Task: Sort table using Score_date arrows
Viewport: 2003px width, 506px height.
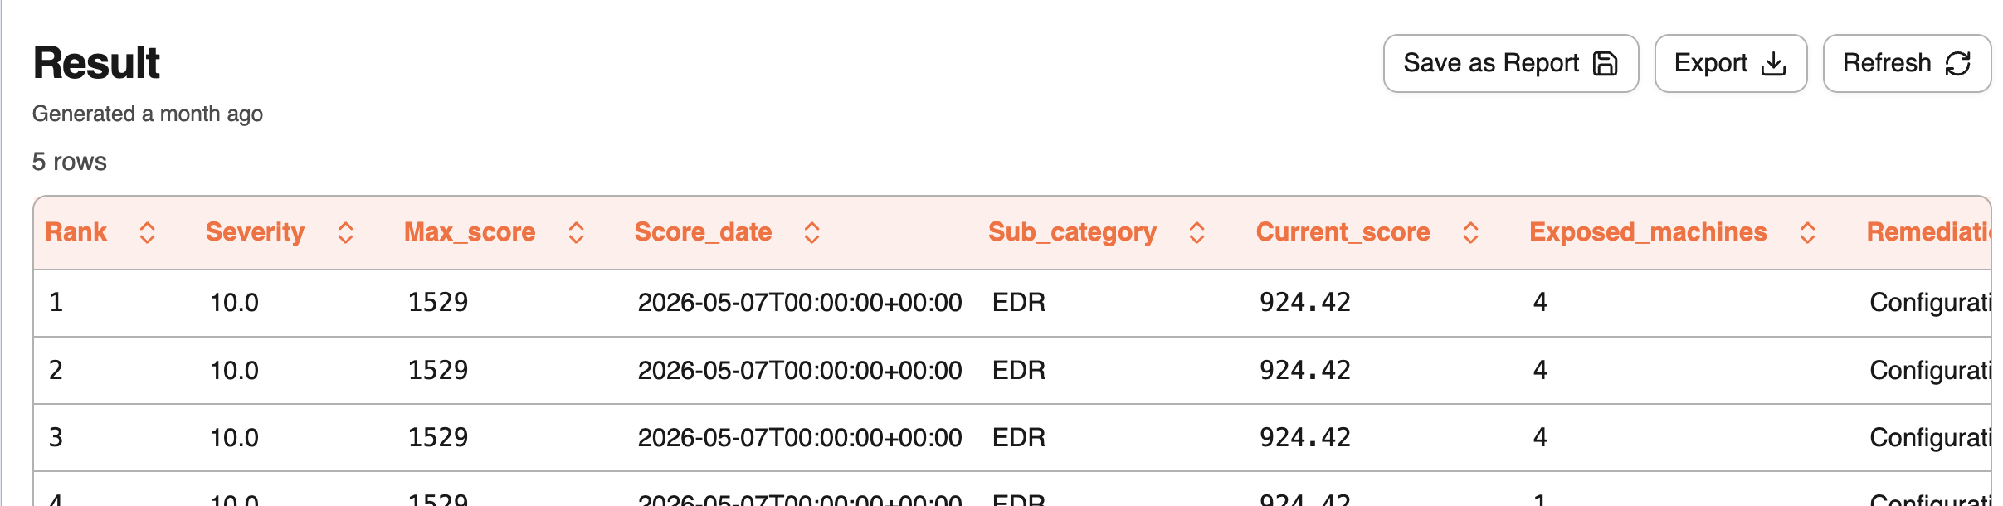Action: (811, 233)
